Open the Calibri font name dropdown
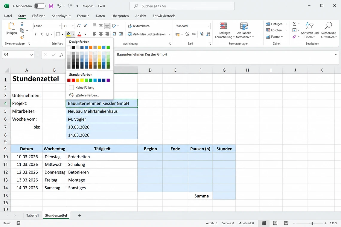 click(60, 26)
